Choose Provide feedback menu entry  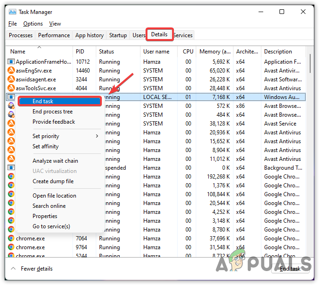(x=60, y=122)
